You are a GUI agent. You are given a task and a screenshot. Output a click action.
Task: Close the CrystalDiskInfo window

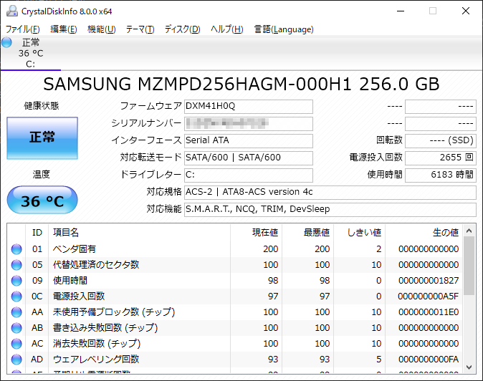466,11
